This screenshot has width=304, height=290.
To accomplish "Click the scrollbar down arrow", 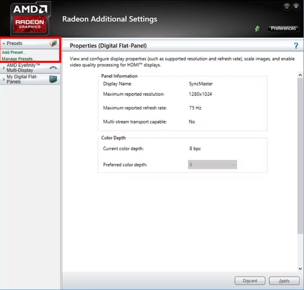I will (x=300, y=269).
